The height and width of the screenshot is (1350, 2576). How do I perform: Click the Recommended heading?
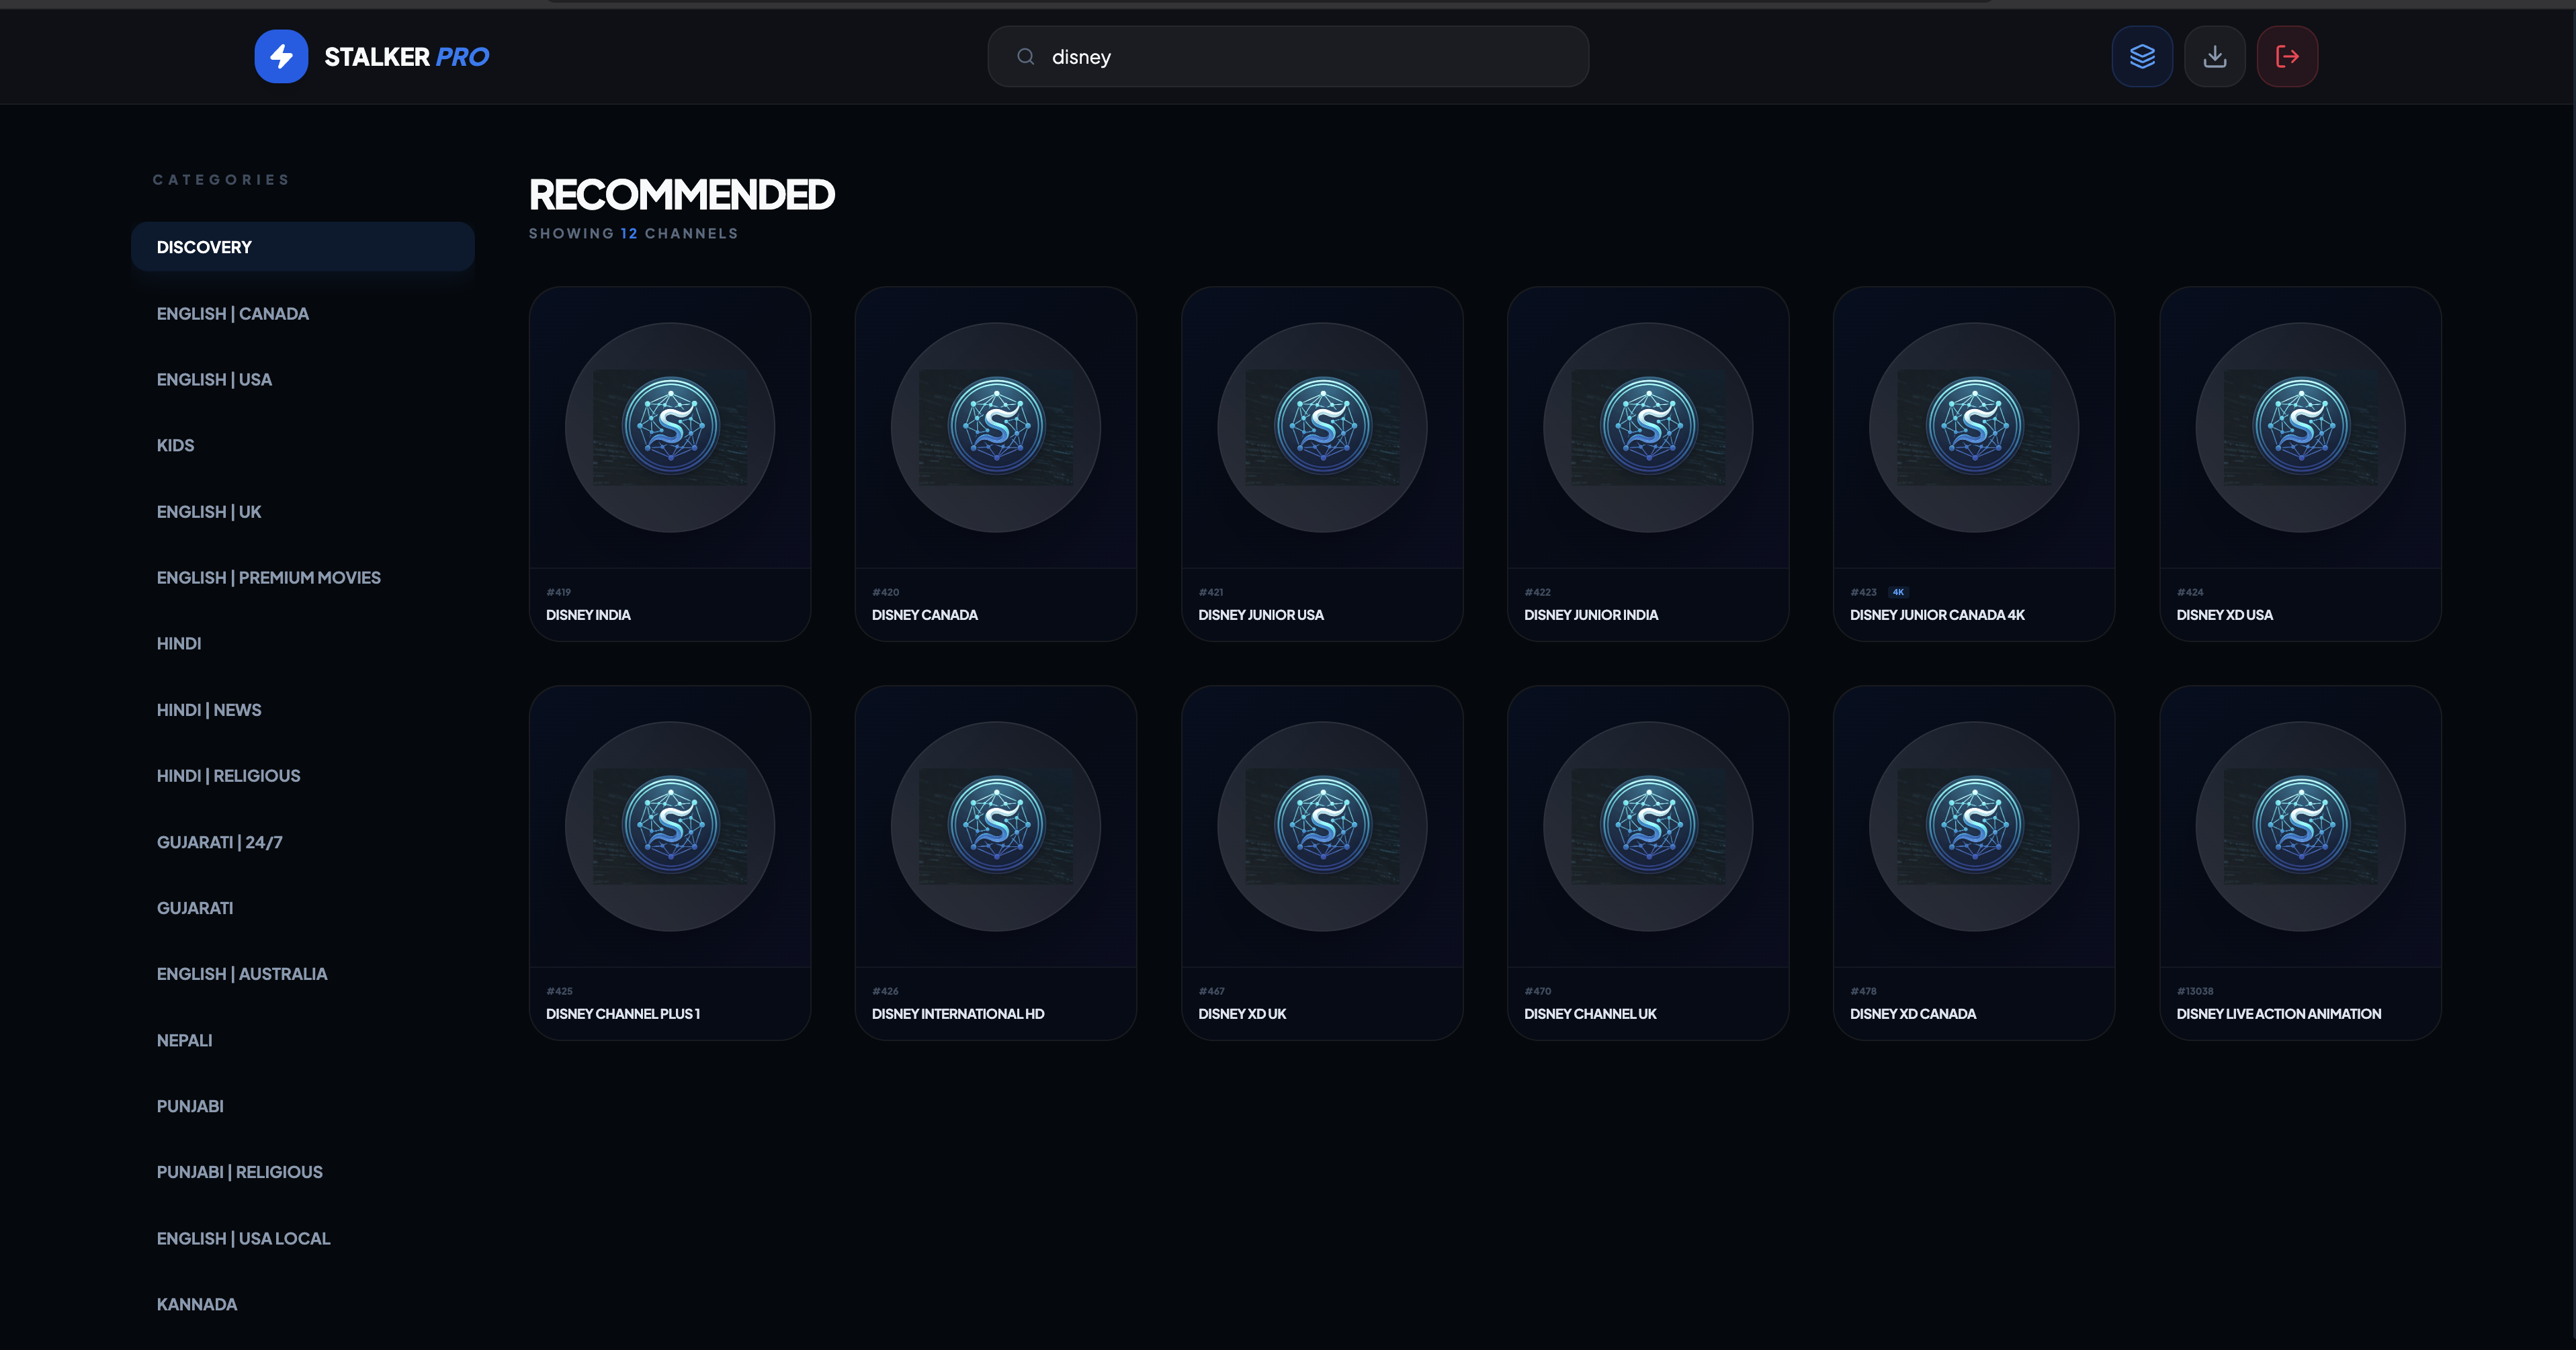point(681,195)
